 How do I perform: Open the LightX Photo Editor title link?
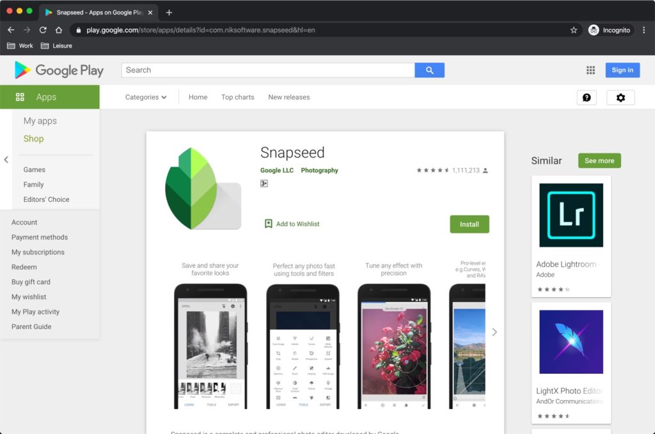(x=569, y=391)
